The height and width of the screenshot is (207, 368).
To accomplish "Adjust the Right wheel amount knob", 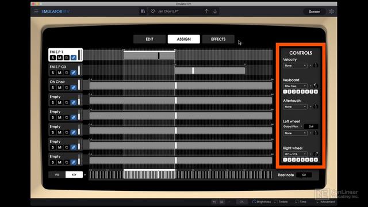I will tap(316, 154).
